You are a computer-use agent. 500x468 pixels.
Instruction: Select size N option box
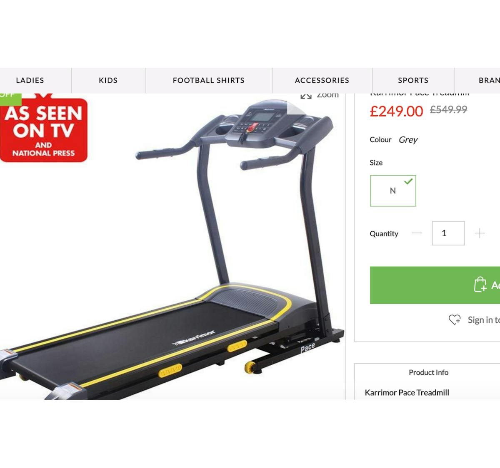point(393,191)
